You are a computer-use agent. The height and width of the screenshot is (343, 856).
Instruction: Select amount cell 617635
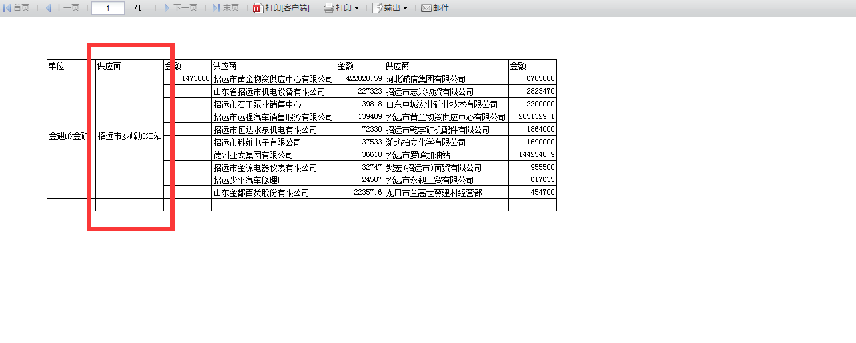pos(532,179)
